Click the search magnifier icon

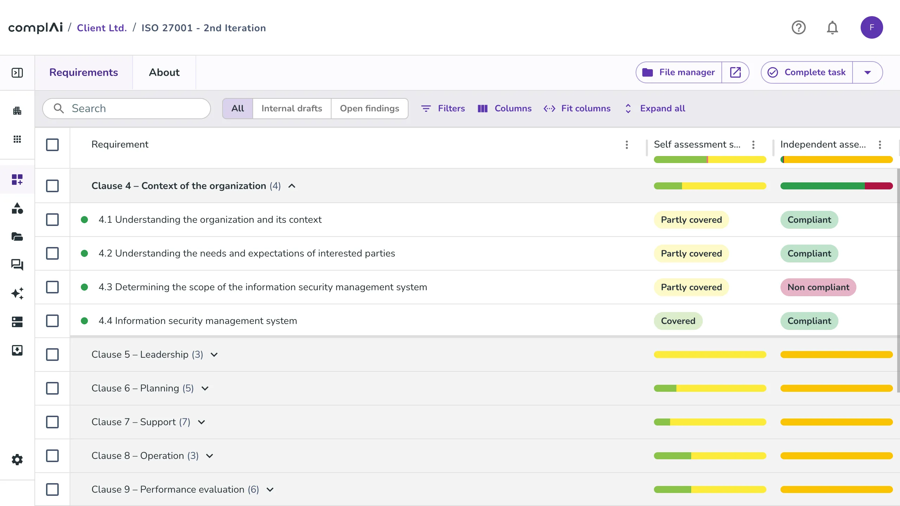click(x=59, y=108)
